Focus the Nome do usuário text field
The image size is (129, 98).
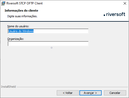click(x=48, y=31)
